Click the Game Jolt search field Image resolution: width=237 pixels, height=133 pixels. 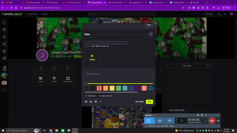121,14
